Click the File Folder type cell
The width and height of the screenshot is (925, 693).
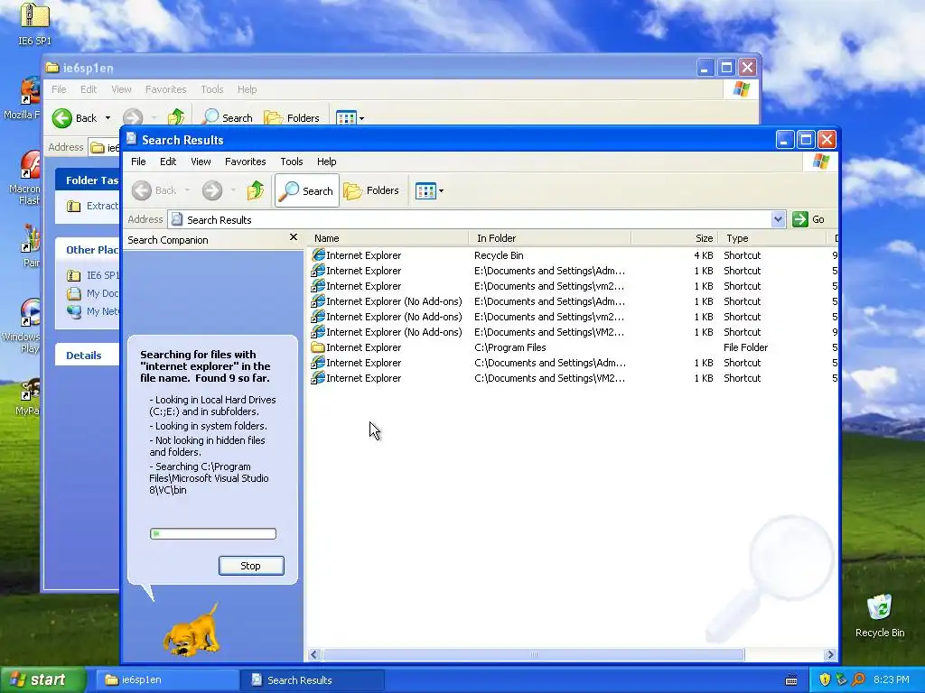745,347
